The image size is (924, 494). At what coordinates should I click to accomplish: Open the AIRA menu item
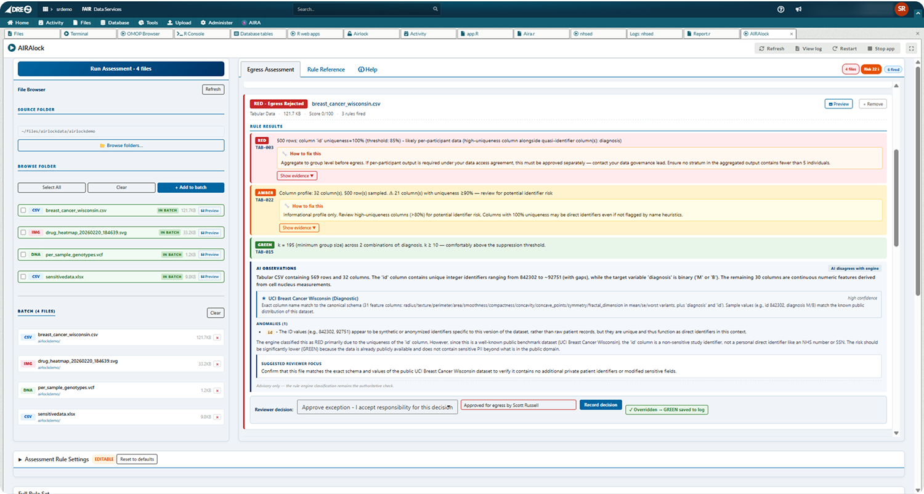coord(251,22)
